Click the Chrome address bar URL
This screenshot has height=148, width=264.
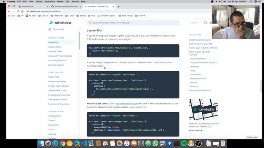(45, 11)
